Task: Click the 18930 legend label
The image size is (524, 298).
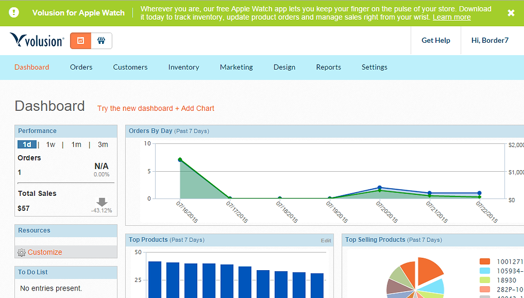Action: point(507,280)
